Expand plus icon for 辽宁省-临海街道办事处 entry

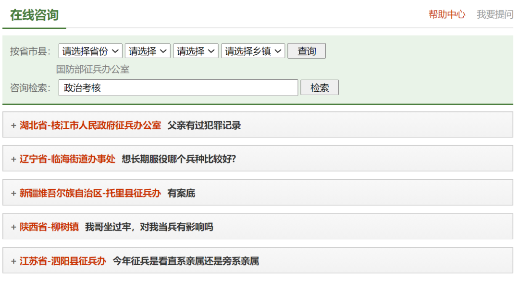coord(13,159)
